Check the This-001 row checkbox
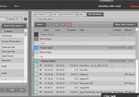The image size is (139, 97). 36,70
